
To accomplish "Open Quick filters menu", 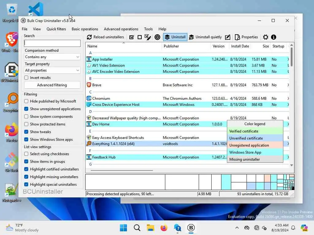I will click(56, 29).
